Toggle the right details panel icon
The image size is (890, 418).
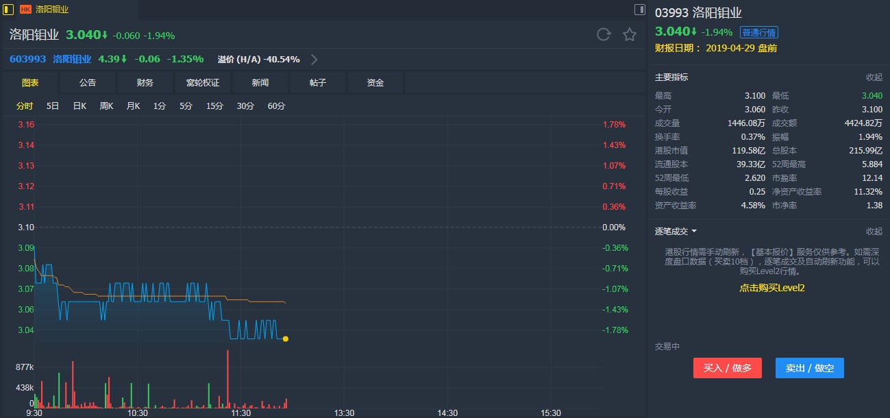639,10
